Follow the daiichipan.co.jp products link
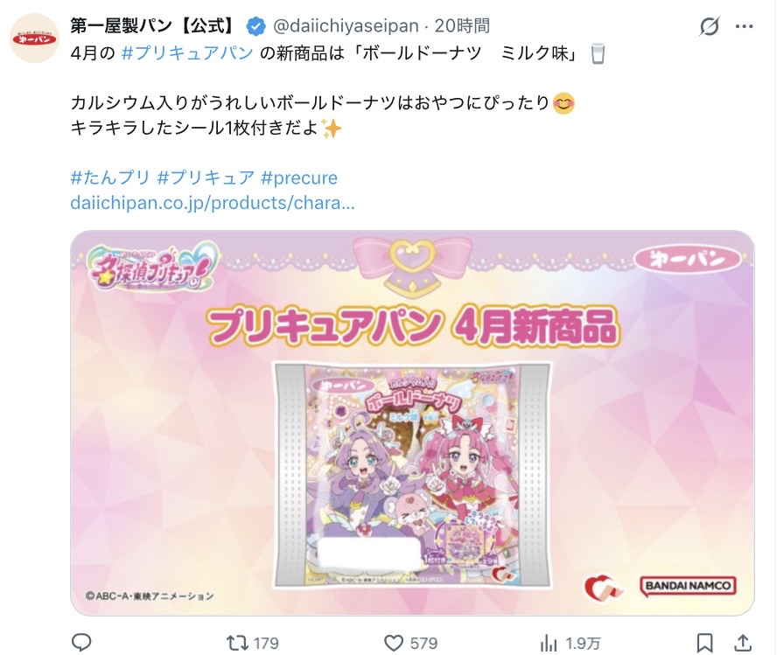 (x=213, y=203)
